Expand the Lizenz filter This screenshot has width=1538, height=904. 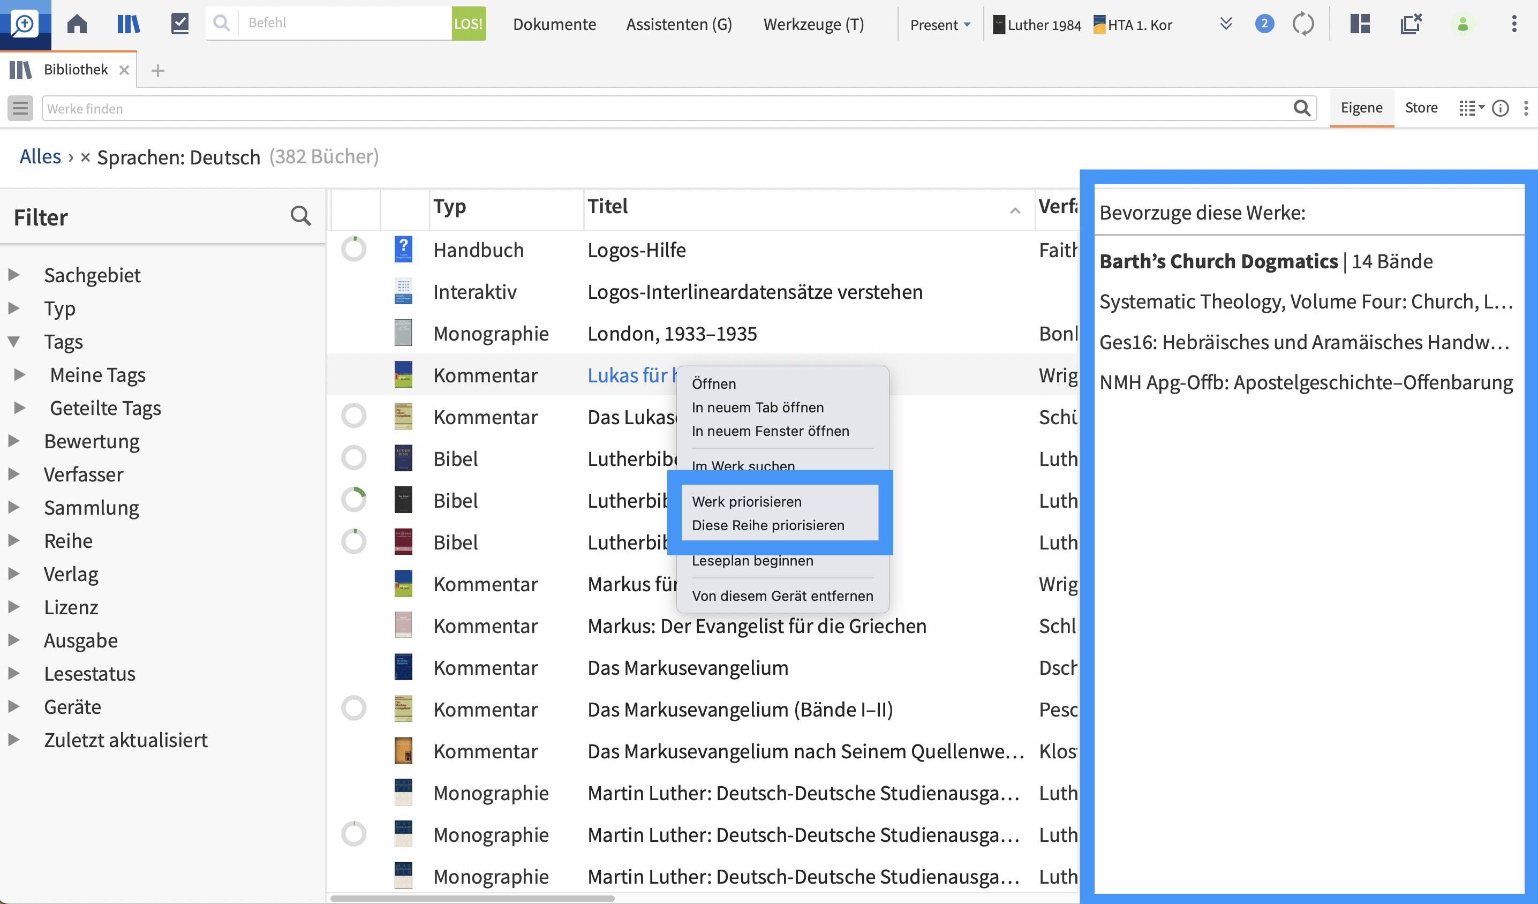pyautogui.click(x=14, y=606)
